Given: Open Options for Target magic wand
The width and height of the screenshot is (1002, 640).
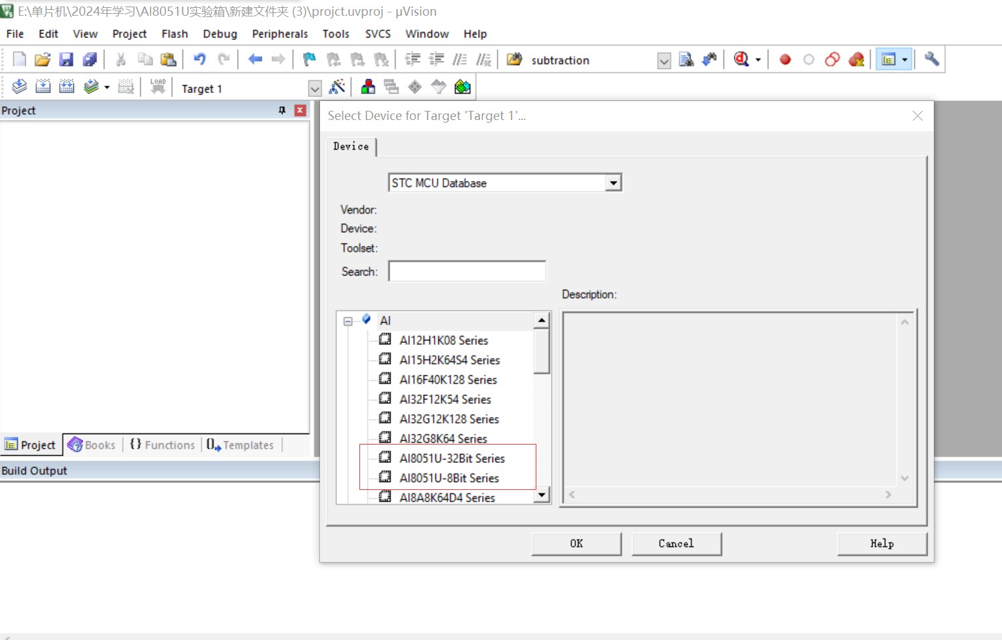Looking at the screenshot, I should pos(338,87).
